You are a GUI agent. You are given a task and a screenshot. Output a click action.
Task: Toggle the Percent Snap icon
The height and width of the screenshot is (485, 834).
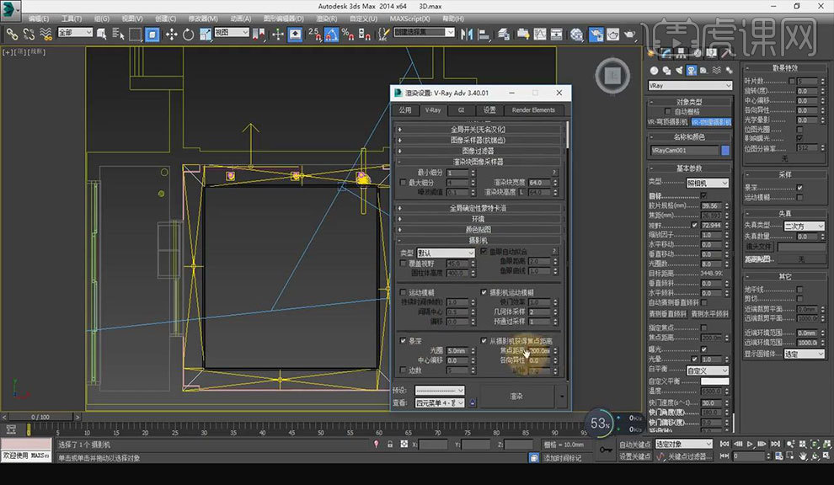pos(348,35)
